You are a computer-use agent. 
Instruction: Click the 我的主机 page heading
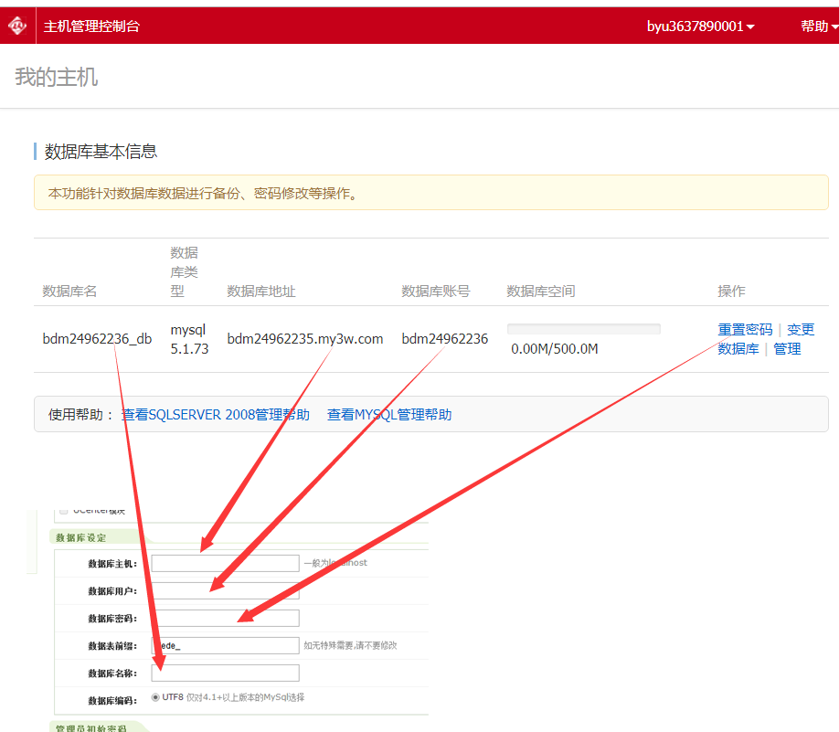point(57,77)
